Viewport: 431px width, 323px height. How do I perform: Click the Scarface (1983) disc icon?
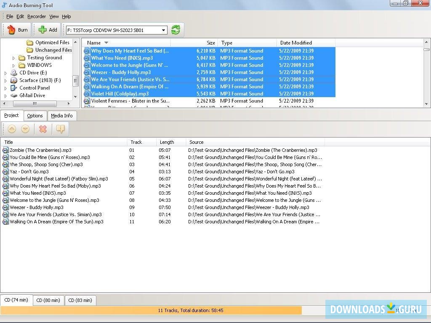(x=14, y=80)
